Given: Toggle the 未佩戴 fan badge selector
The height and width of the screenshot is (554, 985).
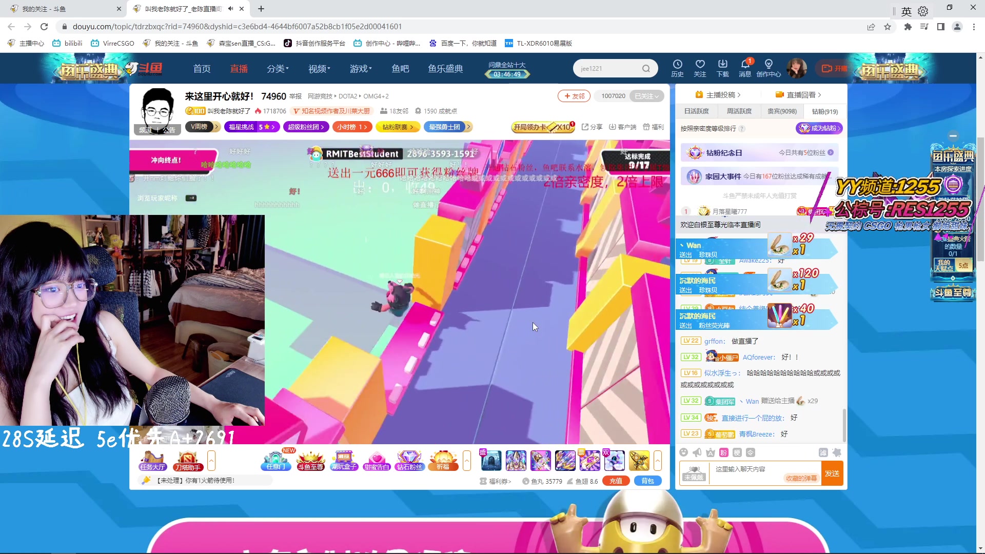Looking at the screenshot, I should tap(694, 473).
